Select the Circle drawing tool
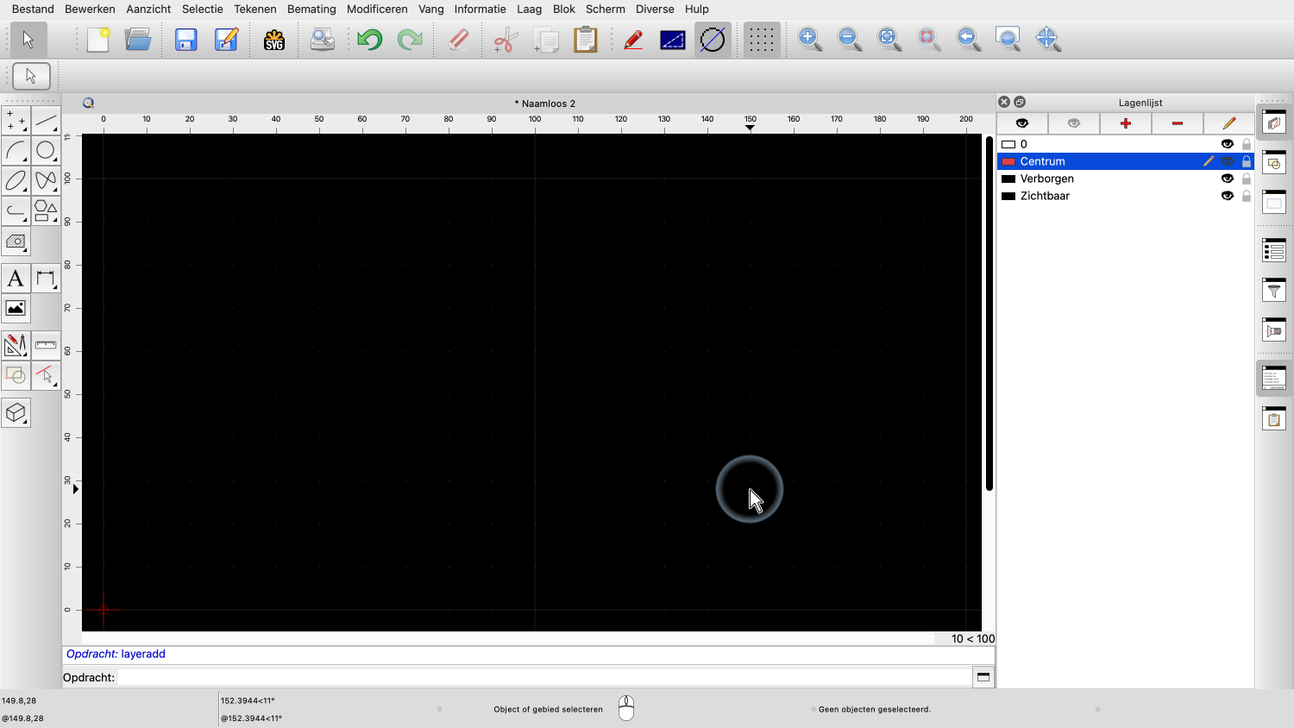Screen dimensions: 1294x728 pos(46,151)
